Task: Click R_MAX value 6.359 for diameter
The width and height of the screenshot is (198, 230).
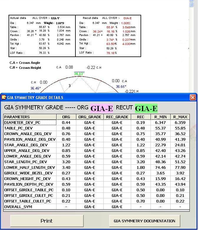Action: coord(180,122)
